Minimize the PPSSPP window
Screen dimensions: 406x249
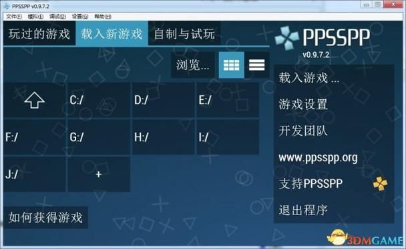click(x=367, y=5)
